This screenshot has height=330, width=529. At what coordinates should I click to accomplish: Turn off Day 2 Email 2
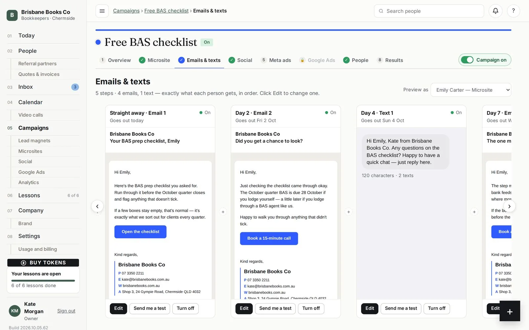tap(311, 308)
